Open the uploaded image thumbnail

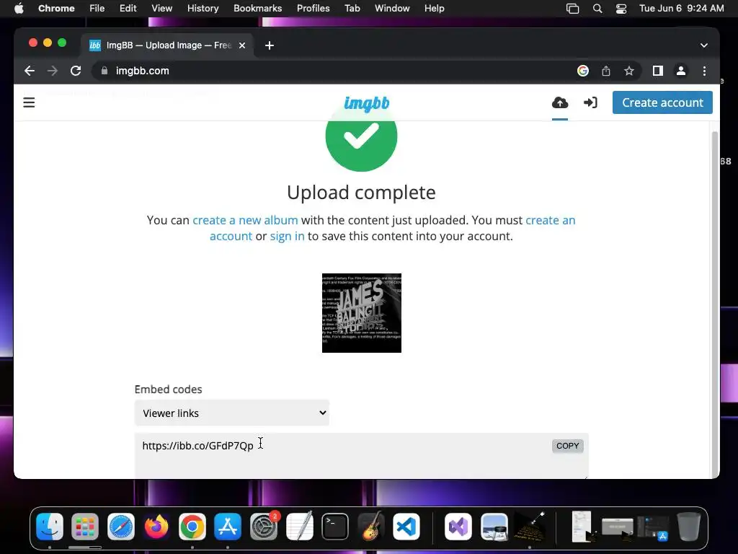point(362,313)
